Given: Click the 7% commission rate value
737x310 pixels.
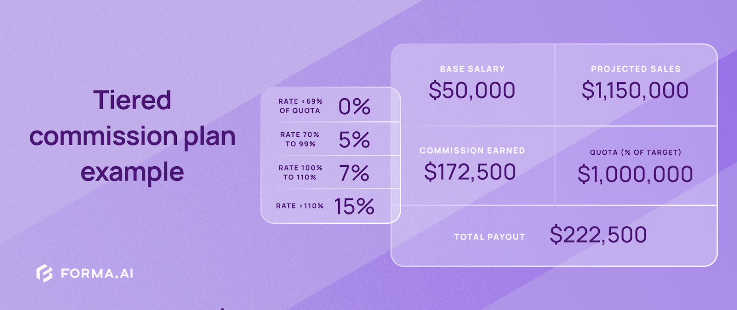Looking at the screenshot, I should click(x=354, y=174).
